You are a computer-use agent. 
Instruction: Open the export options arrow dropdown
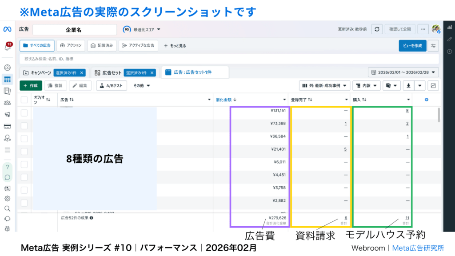point(419,86)
